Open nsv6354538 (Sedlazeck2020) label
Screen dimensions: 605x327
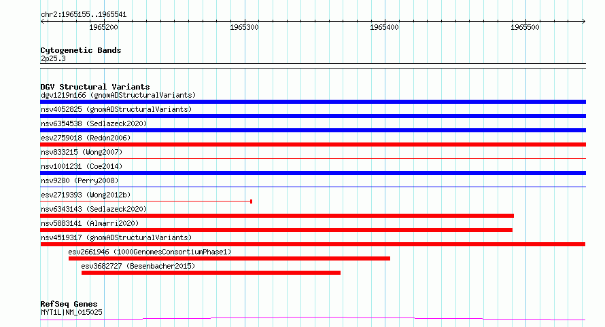pyautogui.click(x=94, y=123)
